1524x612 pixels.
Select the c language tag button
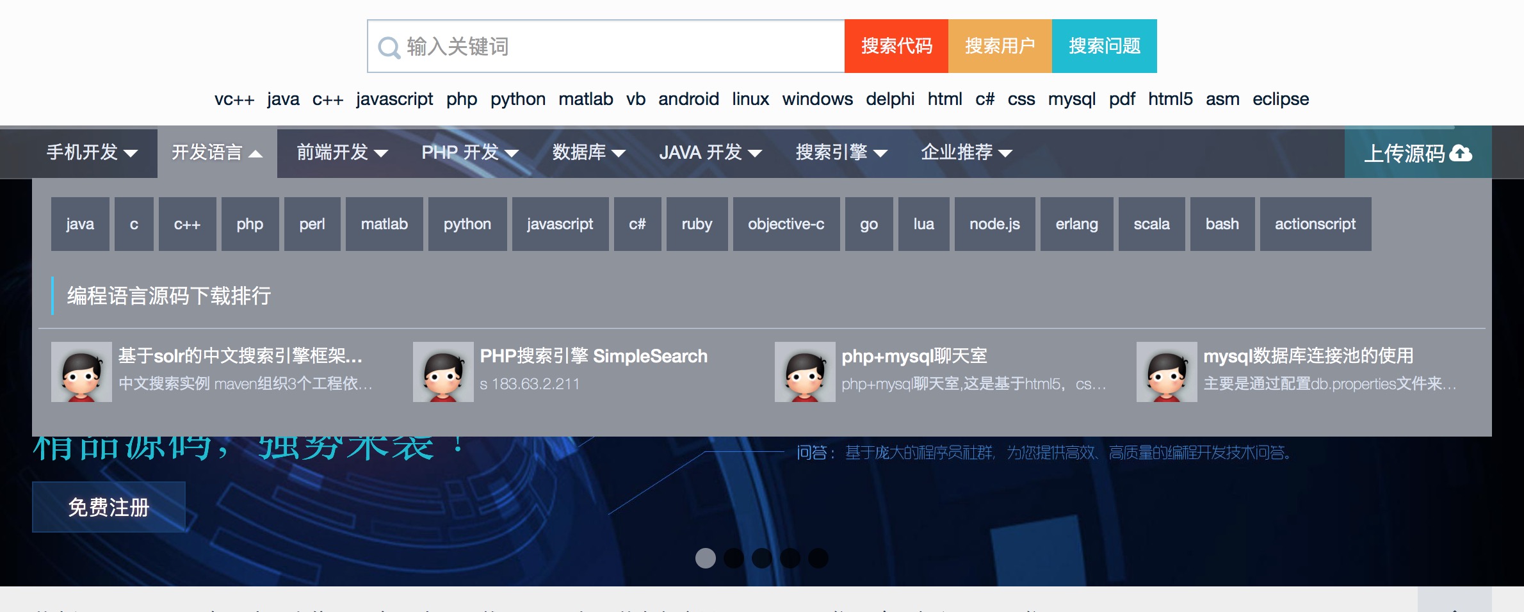tap(134, 224)
